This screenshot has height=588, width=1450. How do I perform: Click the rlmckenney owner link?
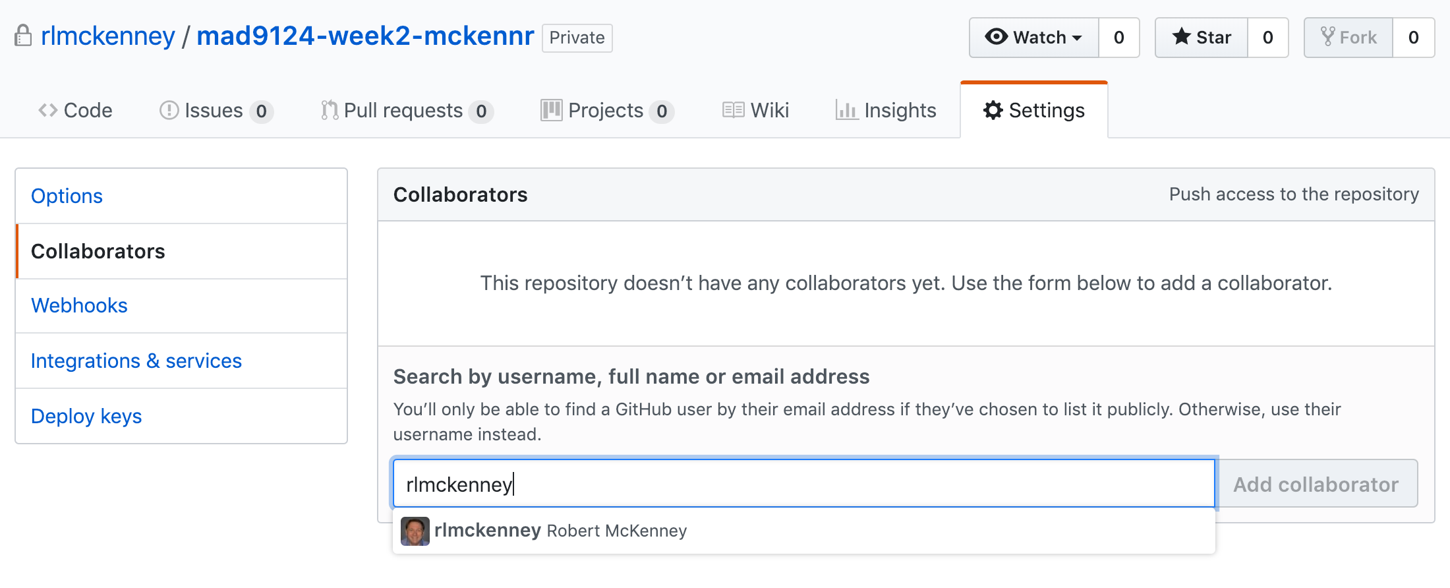[108, 36]
